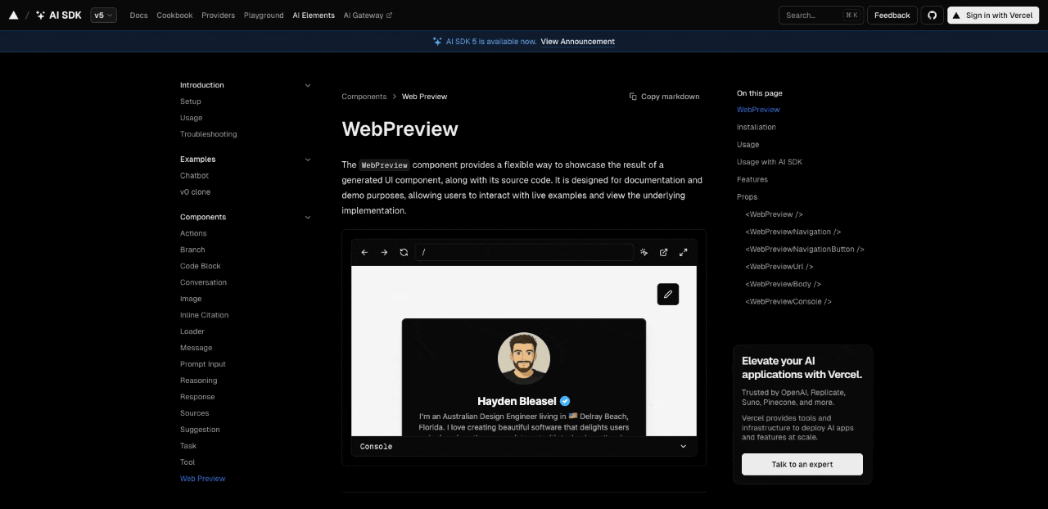Click the sparkle logs icon in preview toolbar

tap(644, 252)
